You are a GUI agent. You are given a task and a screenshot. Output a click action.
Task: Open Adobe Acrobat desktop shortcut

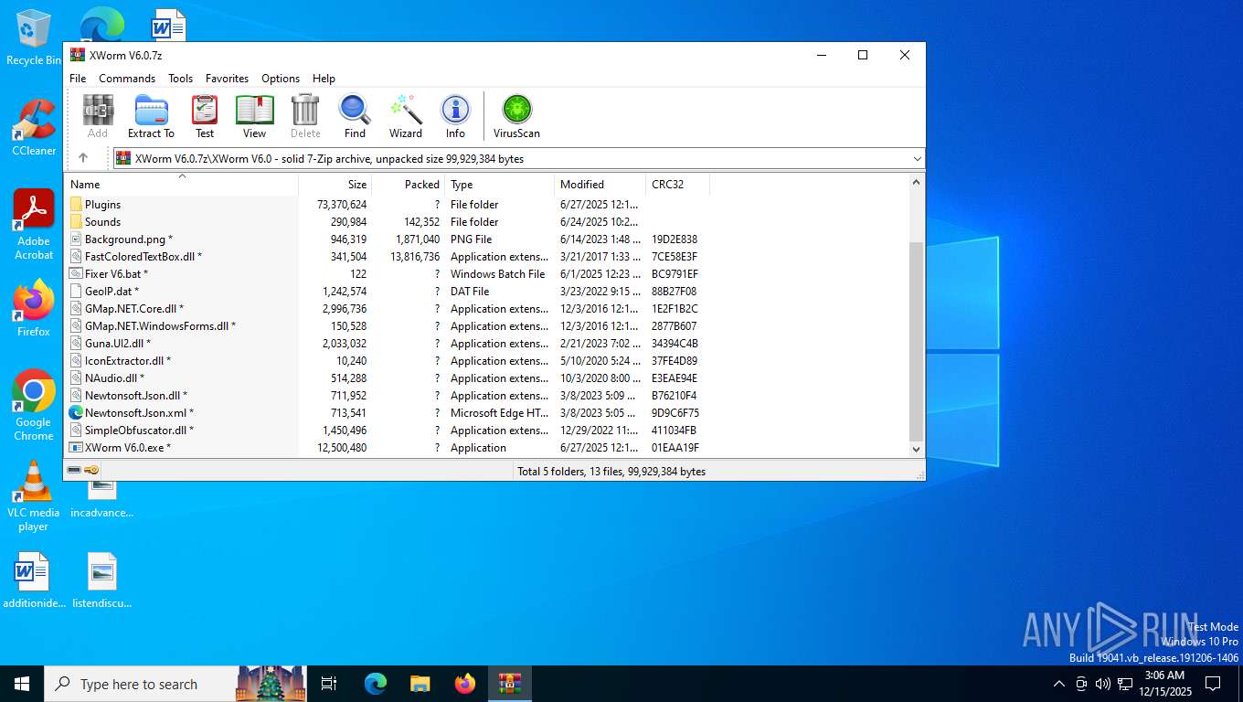click(x=34, y=225)
